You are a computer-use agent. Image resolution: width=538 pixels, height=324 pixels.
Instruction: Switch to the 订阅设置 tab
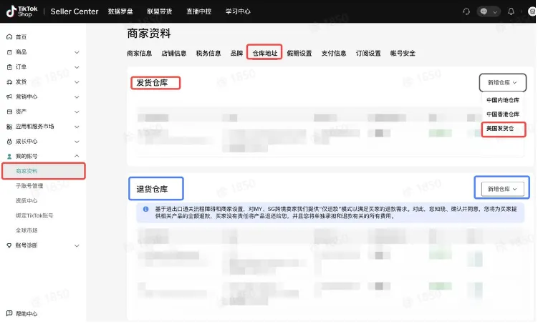click(x=368, y=54)
